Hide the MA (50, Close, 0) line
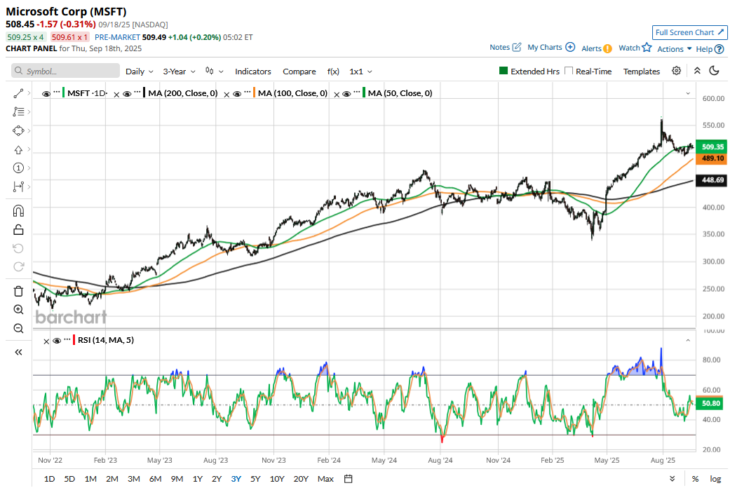This screenshot has height=502, width=737. [346, 94]
